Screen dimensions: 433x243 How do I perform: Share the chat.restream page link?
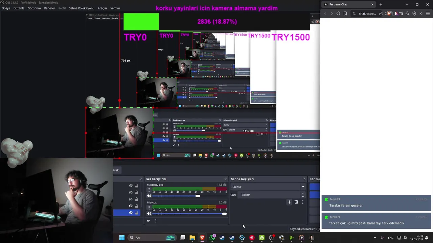[x=381, y=13]
